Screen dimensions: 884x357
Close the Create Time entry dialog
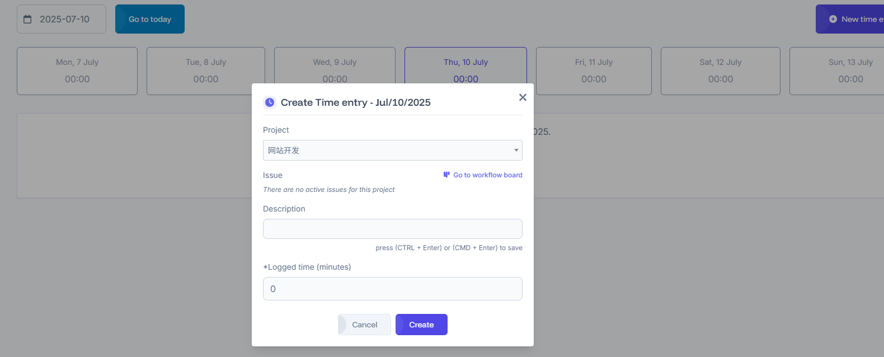pyautogui.click(x=523, y=97)
